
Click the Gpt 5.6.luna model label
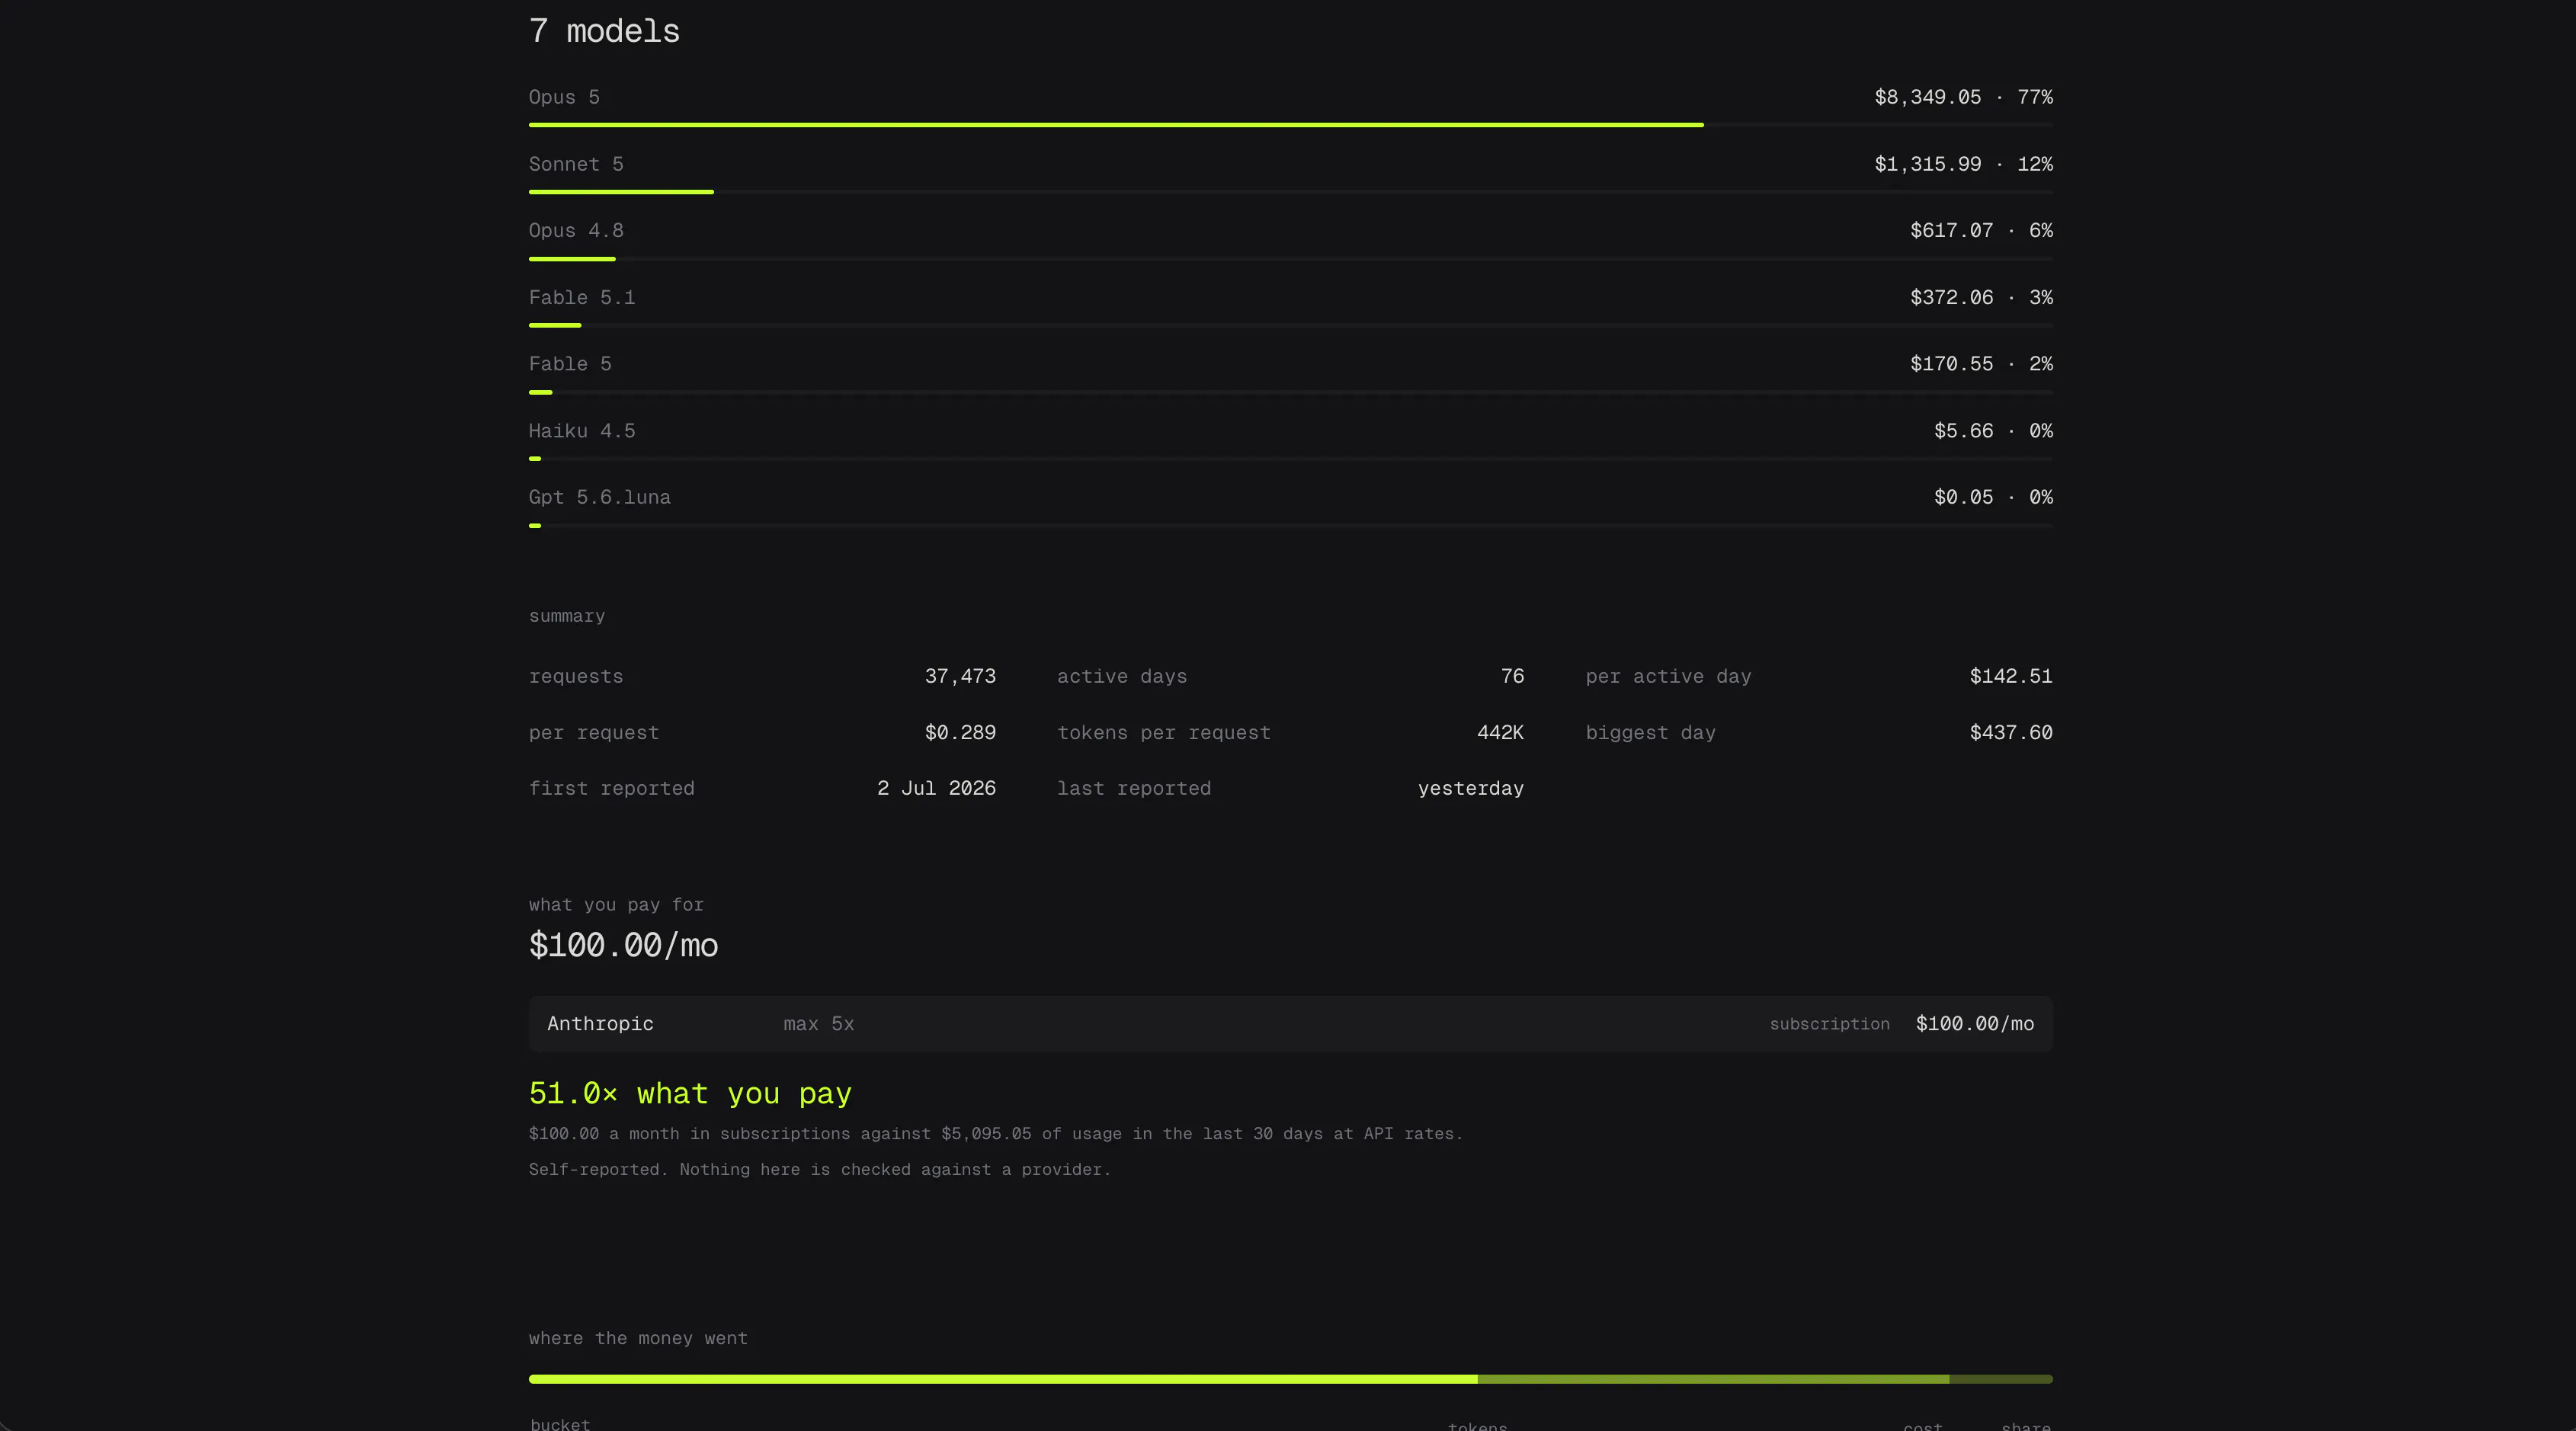tap(600, 497)
